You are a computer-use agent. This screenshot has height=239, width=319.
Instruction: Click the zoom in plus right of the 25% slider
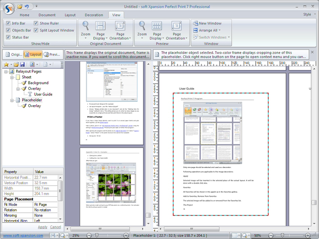coord(126,235)
